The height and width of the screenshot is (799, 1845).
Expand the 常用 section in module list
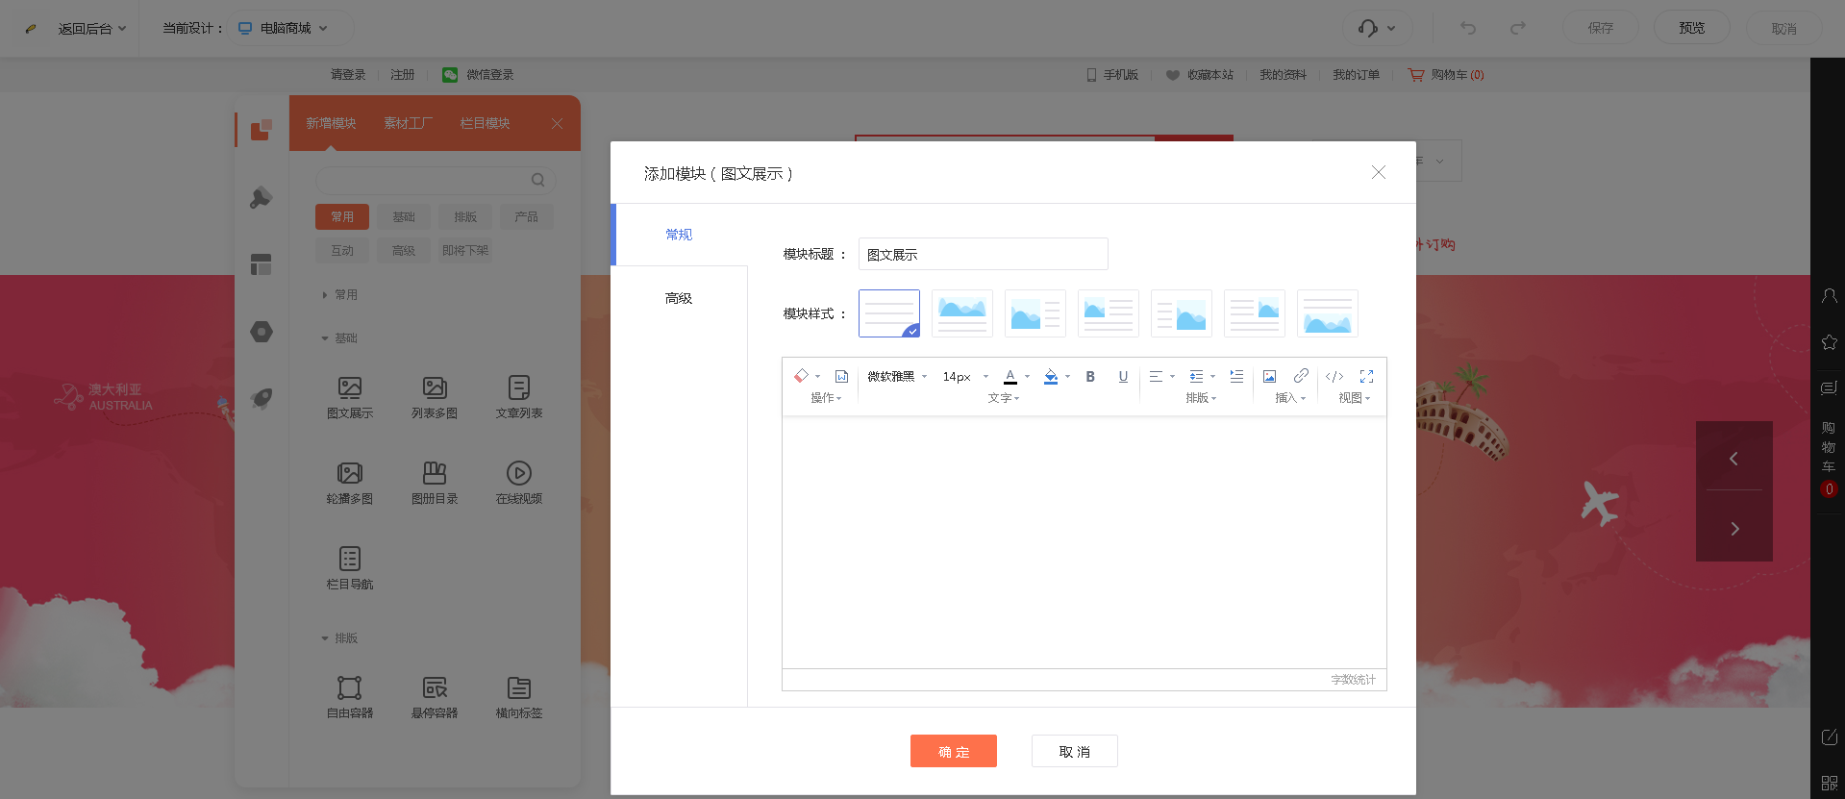pyautogui.click(x=325, y=295)
